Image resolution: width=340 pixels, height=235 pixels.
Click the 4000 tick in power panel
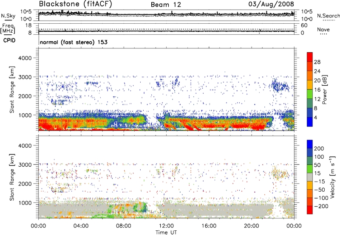click(25, 58)
